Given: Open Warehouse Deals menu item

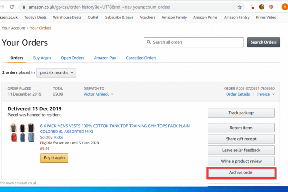Looking at the screenshot, I should coord(67,17).
